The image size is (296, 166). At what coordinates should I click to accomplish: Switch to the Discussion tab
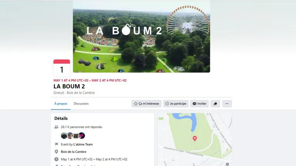(x=81, y=104)
